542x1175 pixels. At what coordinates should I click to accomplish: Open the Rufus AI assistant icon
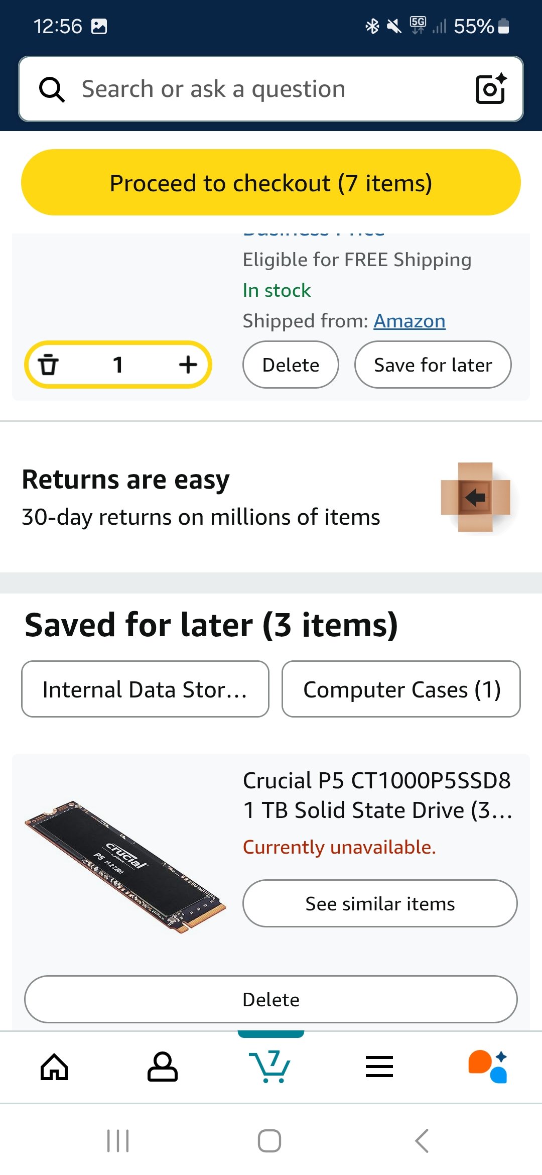(x=487, y=1067)
